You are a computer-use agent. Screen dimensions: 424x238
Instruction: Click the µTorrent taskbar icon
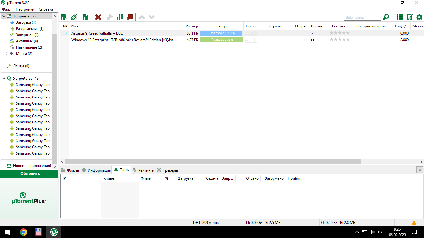(x=54, y=232)
